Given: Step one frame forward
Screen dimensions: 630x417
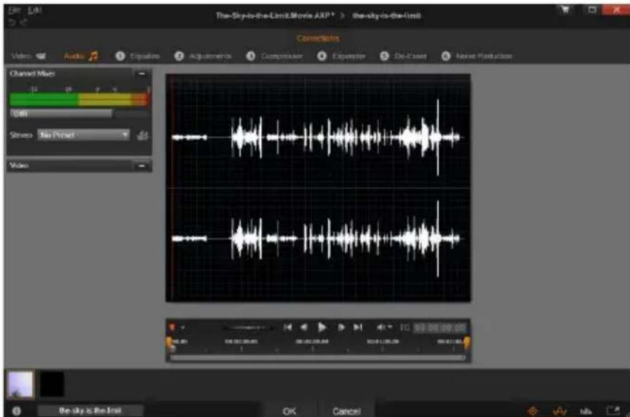Looking at the screenshot, I should pos(341,328).
